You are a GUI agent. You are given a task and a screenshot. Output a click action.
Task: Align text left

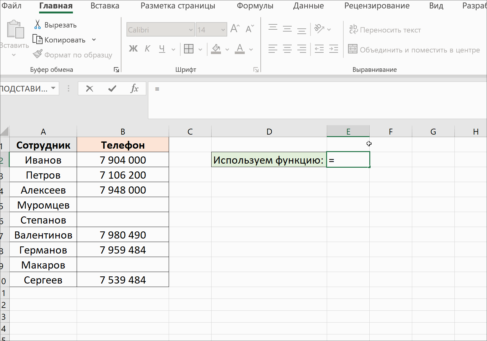click(x=273, y=49)
